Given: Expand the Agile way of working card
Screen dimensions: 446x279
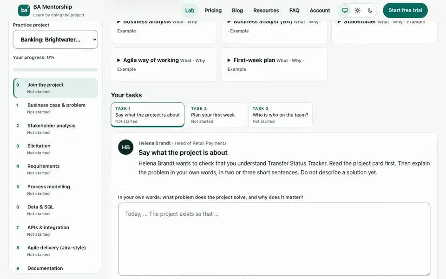Looking at the screenshot, I should point(164,65).
